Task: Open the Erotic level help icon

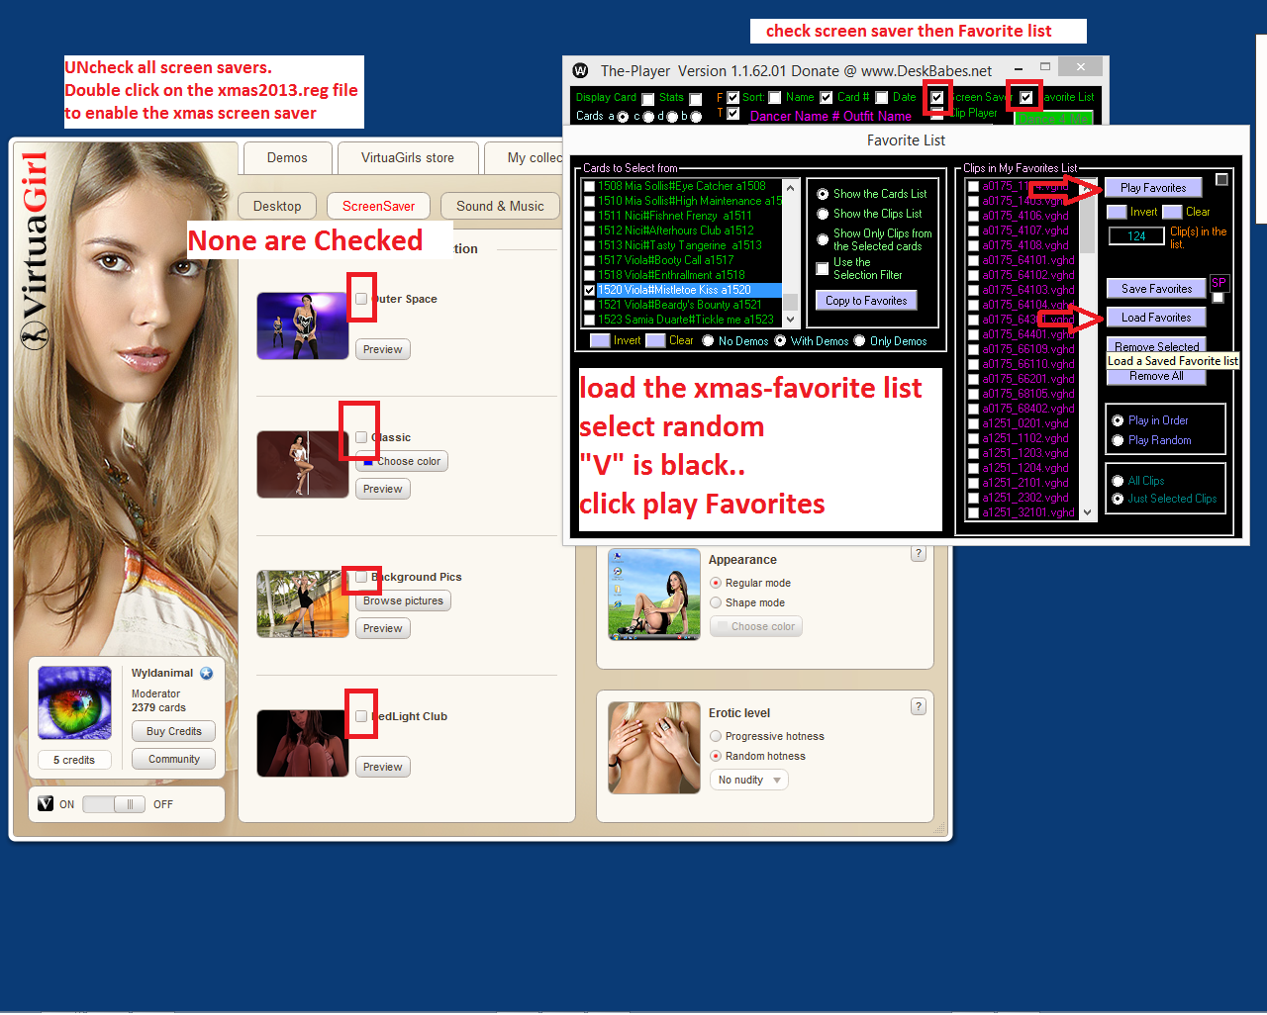Action: coord(919,706)
